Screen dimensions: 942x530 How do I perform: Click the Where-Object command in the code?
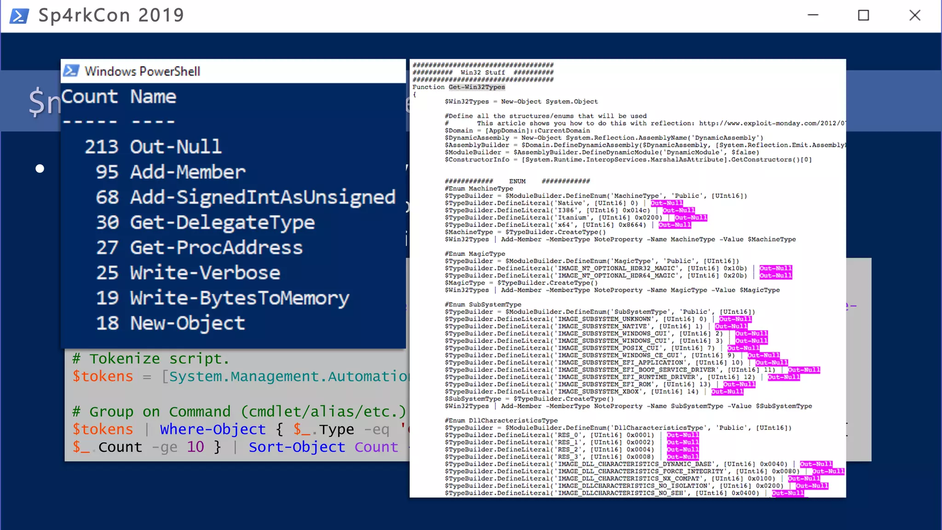pos(213,429)
